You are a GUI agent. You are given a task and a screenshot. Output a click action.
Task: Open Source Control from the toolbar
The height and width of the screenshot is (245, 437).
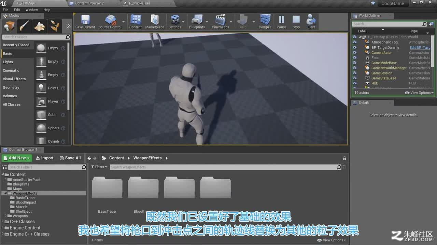110,20
